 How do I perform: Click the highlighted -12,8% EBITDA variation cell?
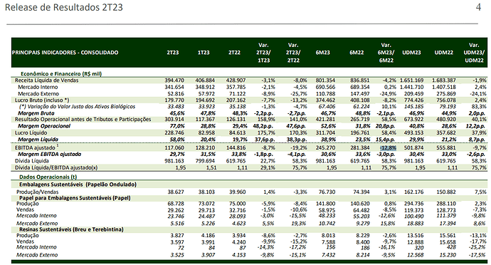point(389,147)
